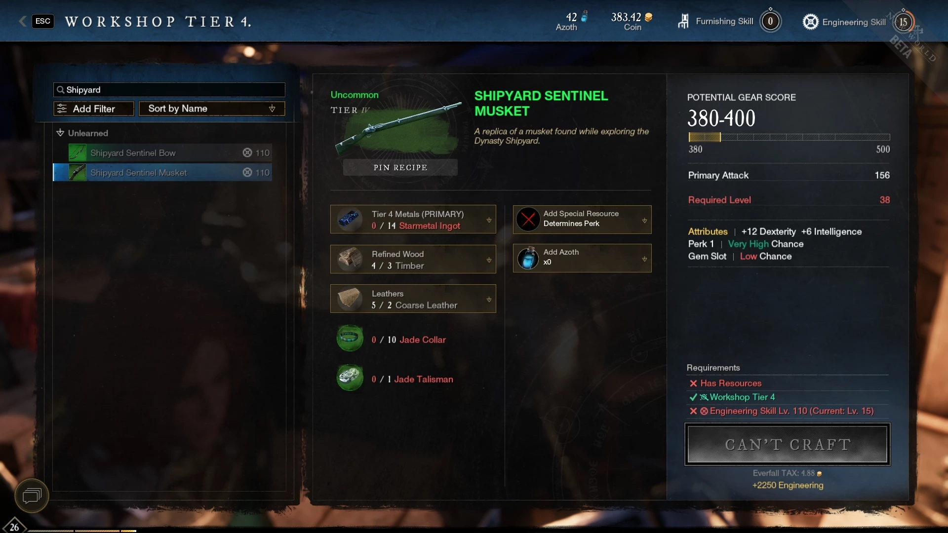
Task: Select the Shipyard Sentinel Bow recipe
Action: pos(169,152)
